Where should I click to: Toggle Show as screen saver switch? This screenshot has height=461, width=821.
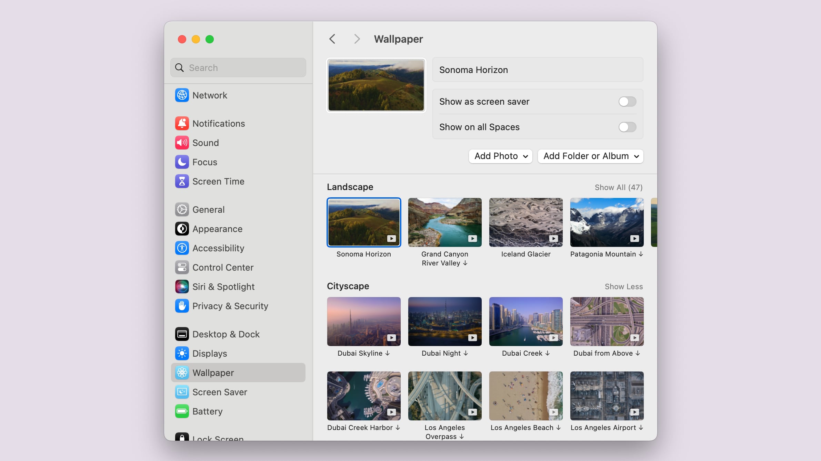[x=627, y=101]
